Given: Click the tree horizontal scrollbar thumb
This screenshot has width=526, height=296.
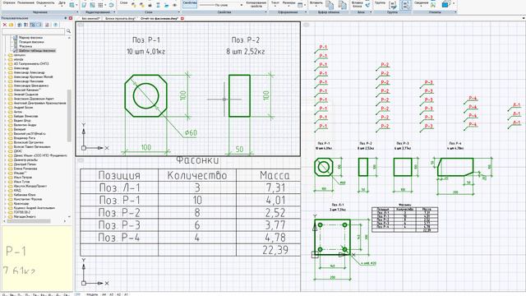Looking at the screenshot, I should coord(29,221).
